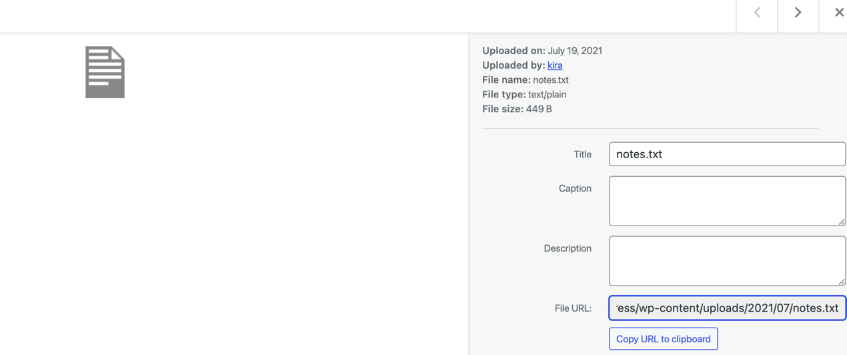Image resolution: width=847 pixels, height=355 pixels.
Task: Click the Title field label
Action: [582, 154]
